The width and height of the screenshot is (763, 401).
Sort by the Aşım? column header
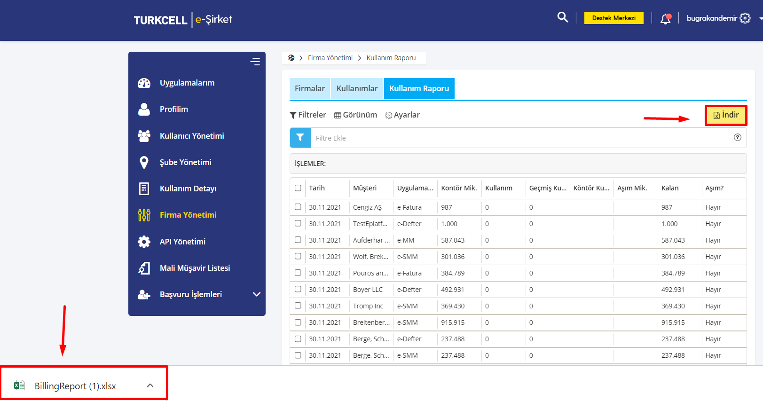point(715,188)
